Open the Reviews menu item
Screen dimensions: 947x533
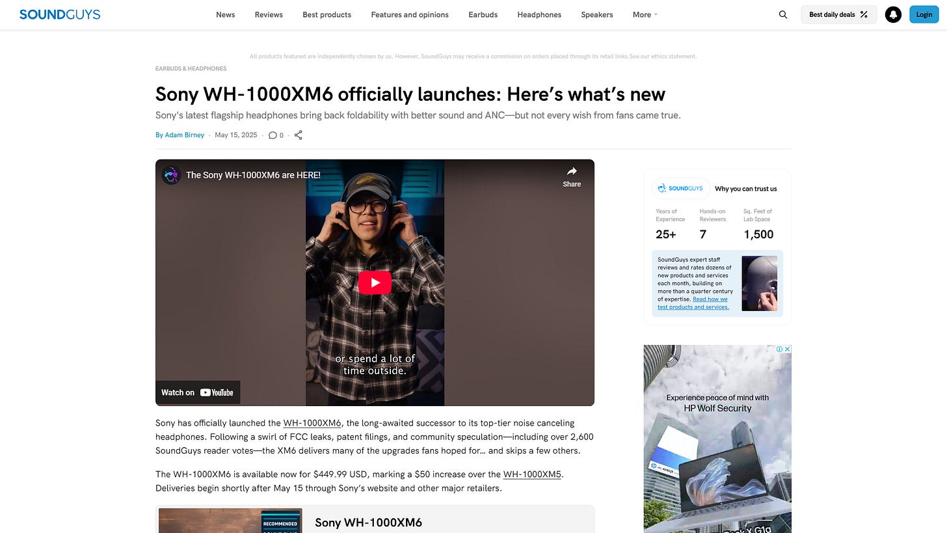point(269,14)
